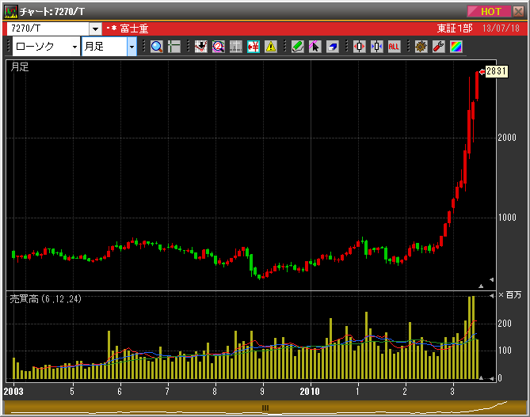Click the red ALL toolbar icon
530x417 pixels.
tap(395, 46)
